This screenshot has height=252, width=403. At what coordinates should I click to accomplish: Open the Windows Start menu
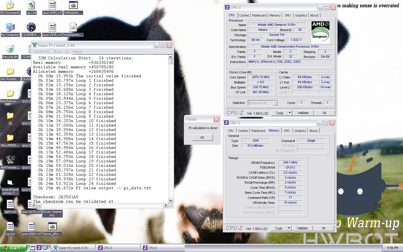13,248
